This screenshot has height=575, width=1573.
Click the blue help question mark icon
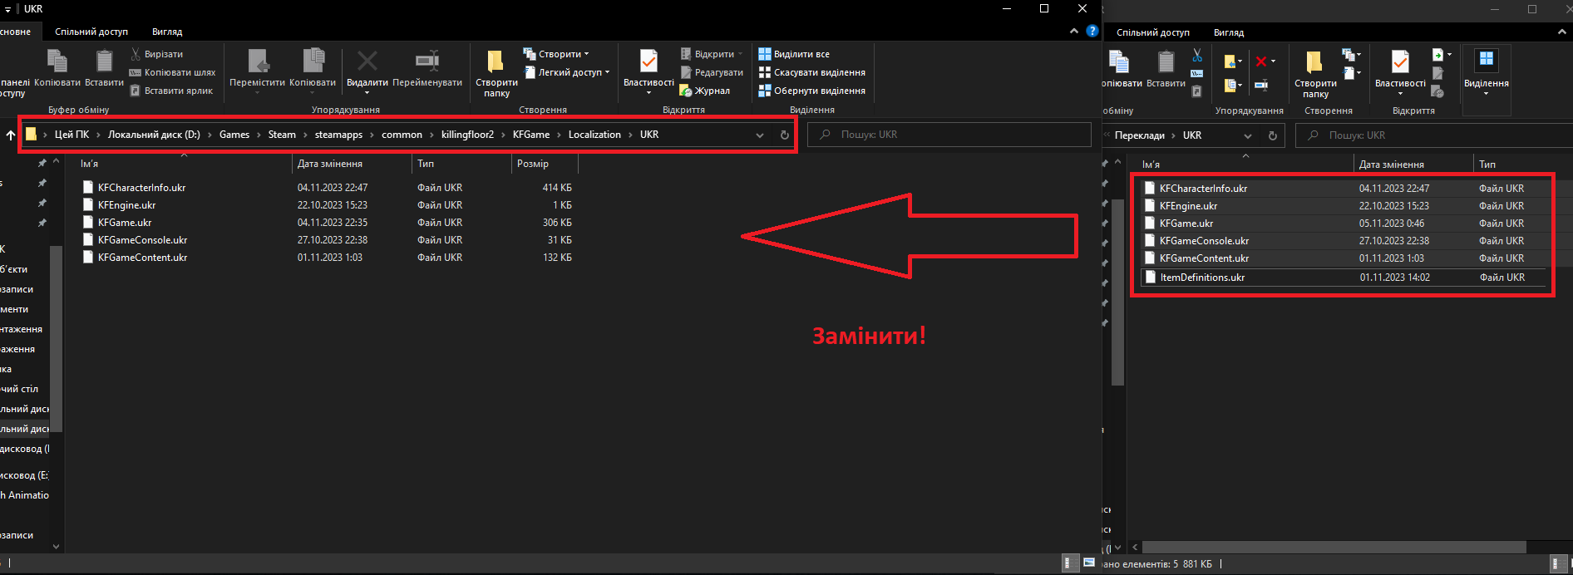point(1092,31)
